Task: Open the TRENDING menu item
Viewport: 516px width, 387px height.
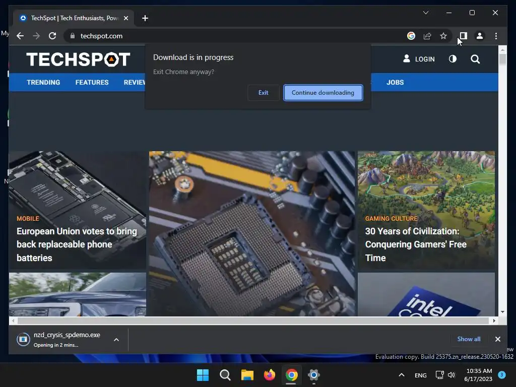Action: [43, 82]
